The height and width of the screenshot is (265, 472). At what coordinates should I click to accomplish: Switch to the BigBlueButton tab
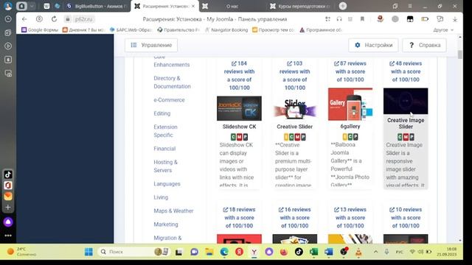tap(97, 6)
